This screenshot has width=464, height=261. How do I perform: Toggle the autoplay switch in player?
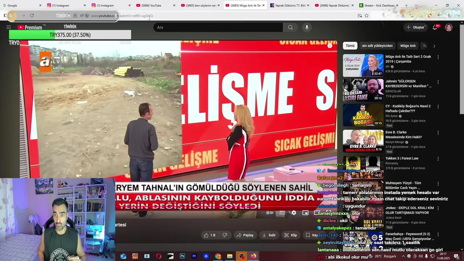point(269,213)
